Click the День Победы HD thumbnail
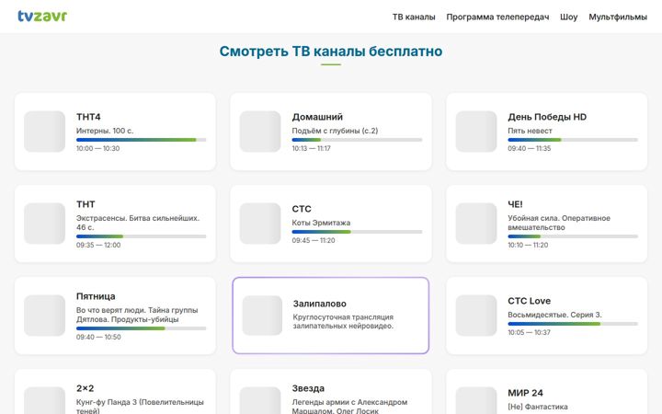662x414 pixels. tap(476, 132)
